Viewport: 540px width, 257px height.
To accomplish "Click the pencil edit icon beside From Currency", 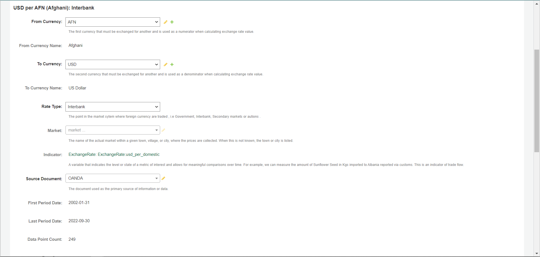I will coord(165,22).
